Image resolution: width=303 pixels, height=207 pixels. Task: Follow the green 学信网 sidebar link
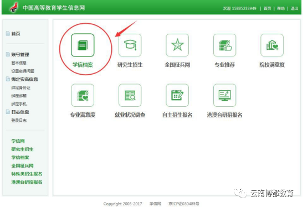[x=18, y=141]
